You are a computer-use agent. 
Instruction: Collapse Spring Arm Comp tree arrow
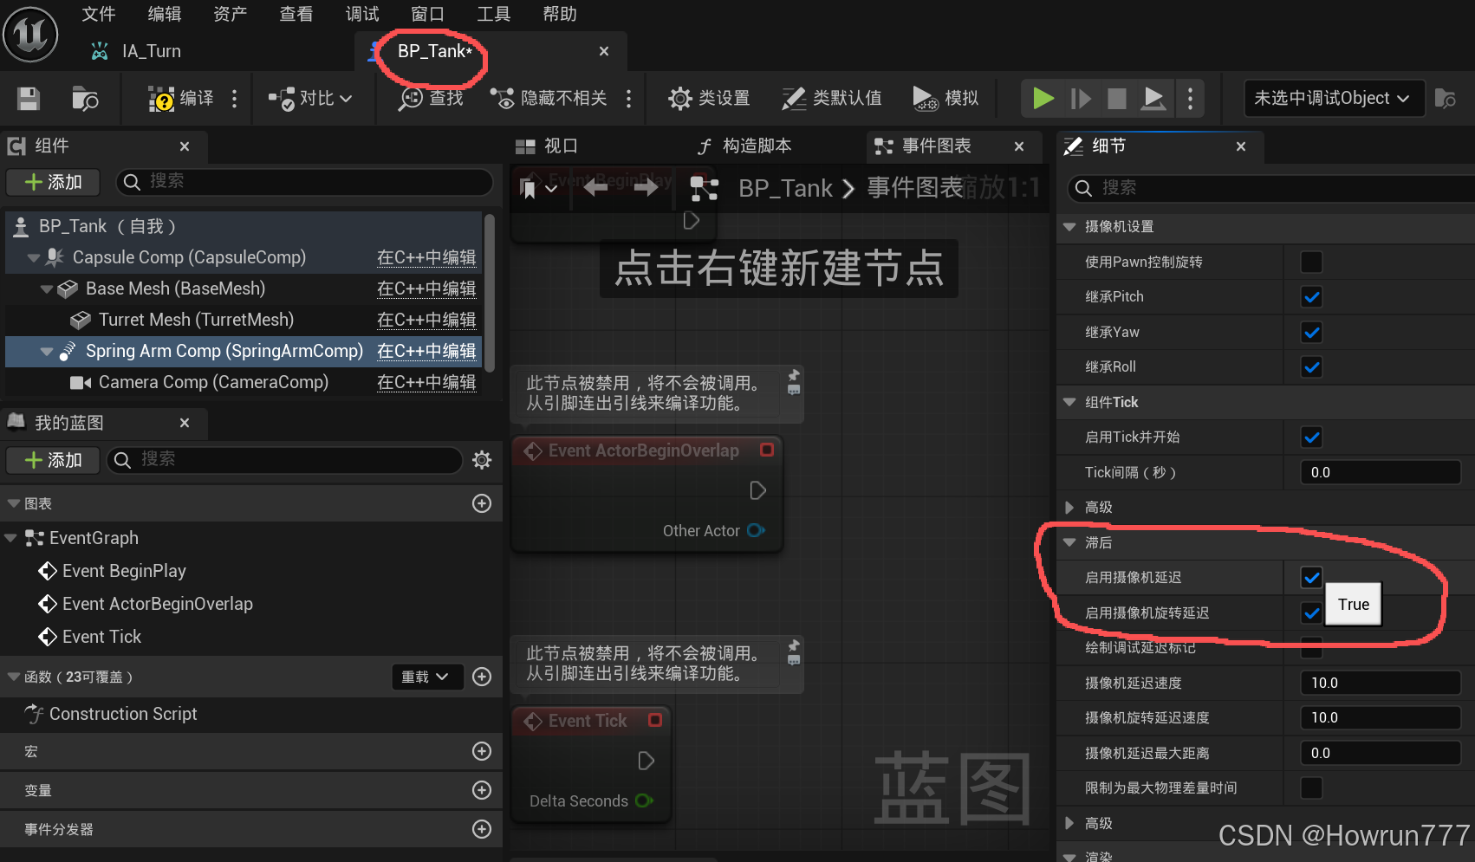(x=47, y=351)
